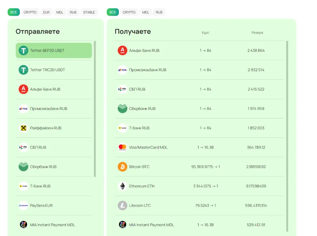Filter send currencies by RUB
317x236 pixels.
click(x=73, y=12)
